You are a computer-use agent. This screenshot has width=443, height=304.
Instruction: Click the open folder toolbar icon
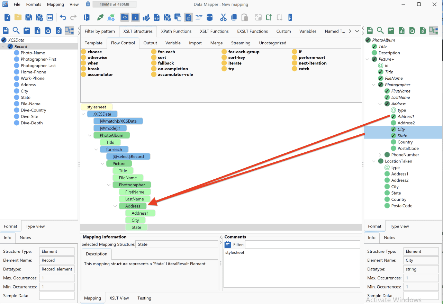click(18, 17)
